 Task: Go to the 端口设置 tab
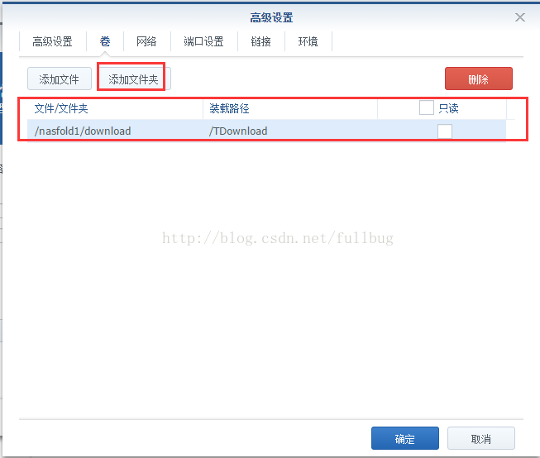[x=203, y=41]
